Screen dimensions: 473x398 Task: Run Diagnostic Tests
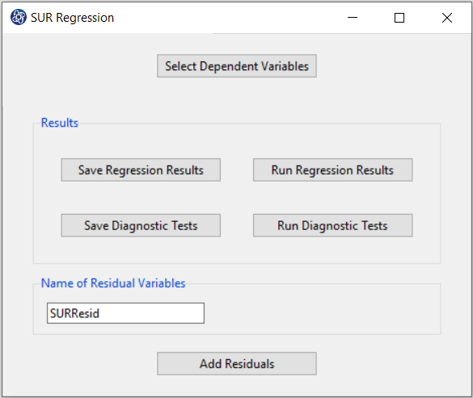point(333,225)
